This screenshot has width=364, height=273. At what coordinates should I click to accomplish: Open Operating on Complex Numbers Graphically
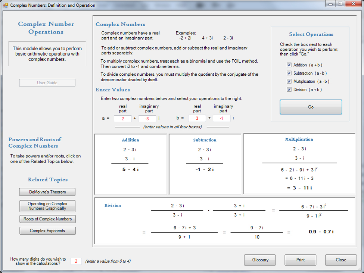pyautogui.click(x=47, y=206)
